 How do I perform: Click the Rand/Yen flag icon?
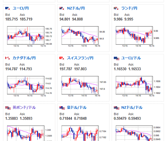(116, 8)
